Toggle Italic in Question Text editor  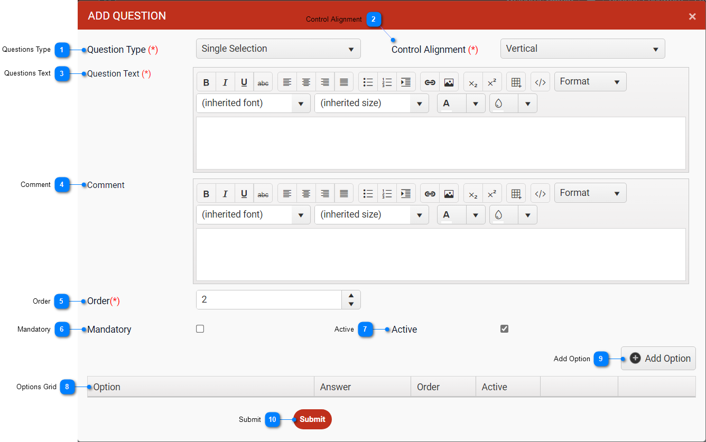point(226,82)
